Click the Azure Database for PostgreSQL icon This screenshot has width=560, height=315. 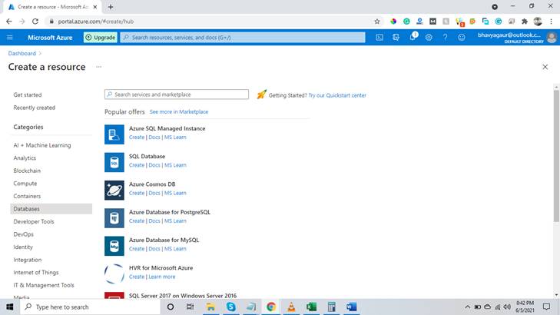pos(114,218)
